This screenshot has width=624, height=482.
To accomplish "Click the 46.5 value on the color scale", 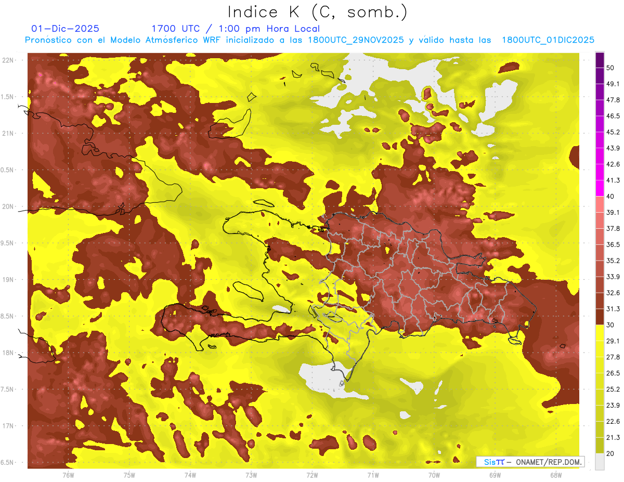I will pyautogui.click(x=613, y=116).
